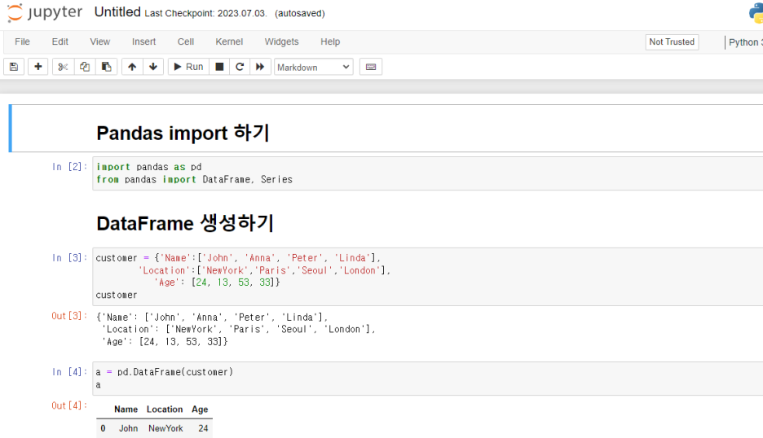This screenshot has width=763, height=438.
Task: Click the Location column header
Action: [165, 410]
